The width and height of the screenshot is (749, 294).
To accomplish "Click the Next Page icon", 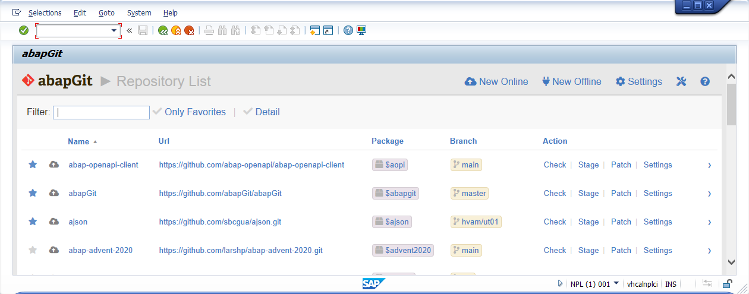I will 282,30.
